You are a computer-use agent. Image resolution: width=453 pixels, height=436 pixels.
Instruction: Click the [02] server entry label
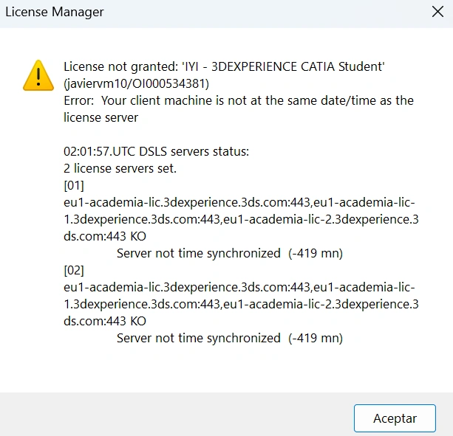pyautogui.click(x=74, y=271)
